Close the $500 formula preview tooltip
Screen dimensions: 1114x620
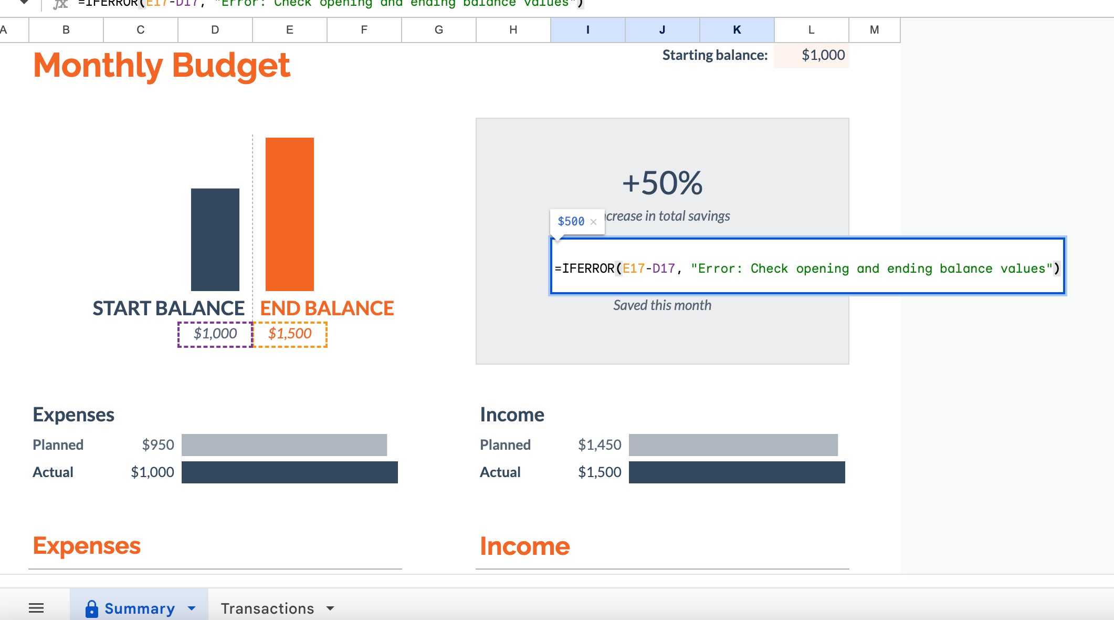[593, 222]
